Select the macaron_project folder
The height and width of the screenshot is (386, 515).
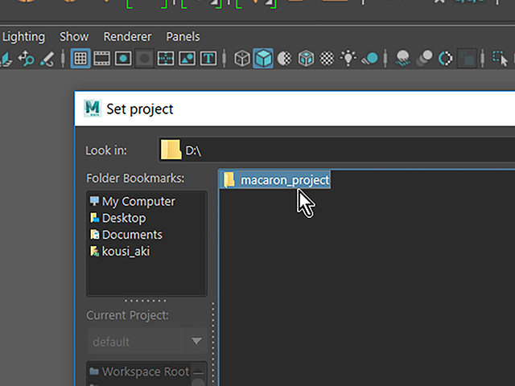[275, 180]
